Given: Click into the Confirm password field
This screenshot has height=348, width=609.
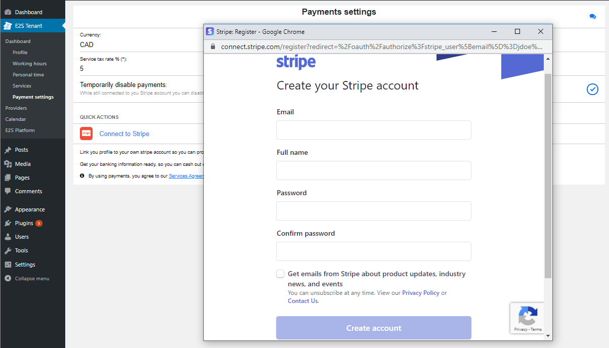Looking at the screenshot, I should [x=374, y=251].
